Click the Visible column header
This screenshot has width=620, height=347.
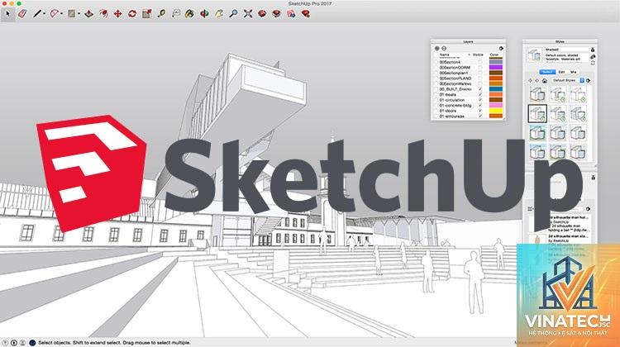[478, 55]
